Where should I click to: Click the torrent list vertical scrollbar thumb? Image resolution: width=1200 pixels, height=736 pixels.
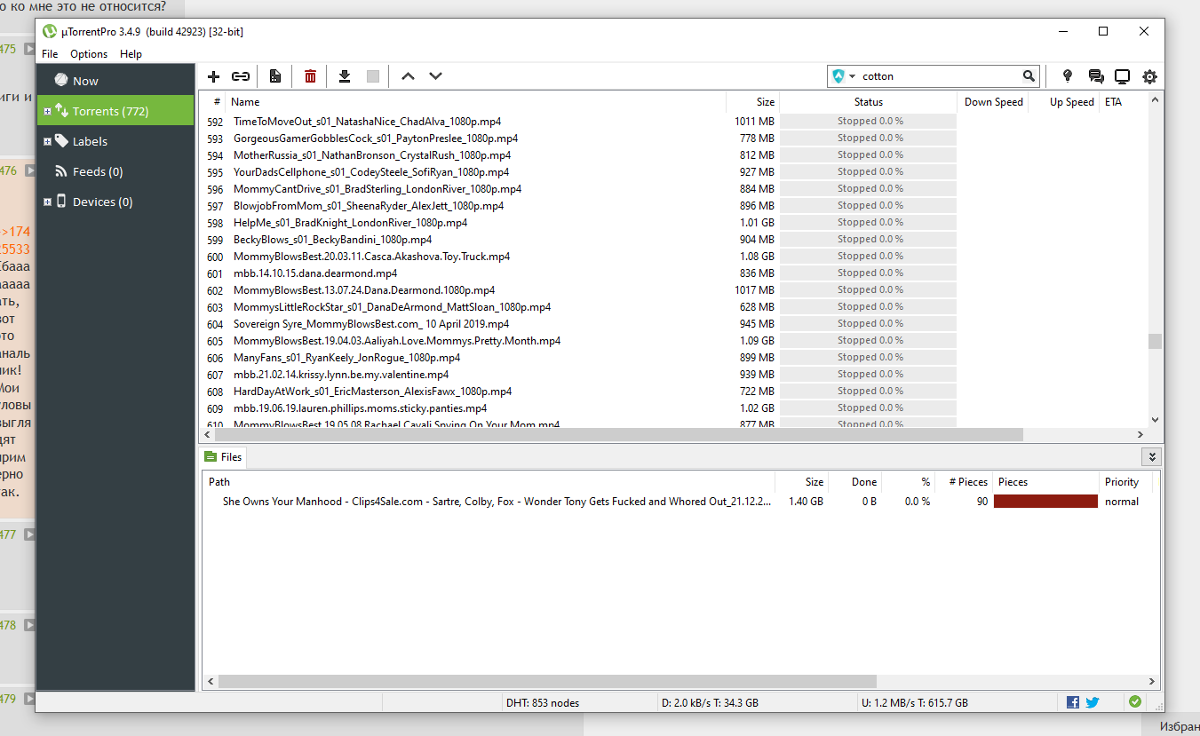(1155, 341)
